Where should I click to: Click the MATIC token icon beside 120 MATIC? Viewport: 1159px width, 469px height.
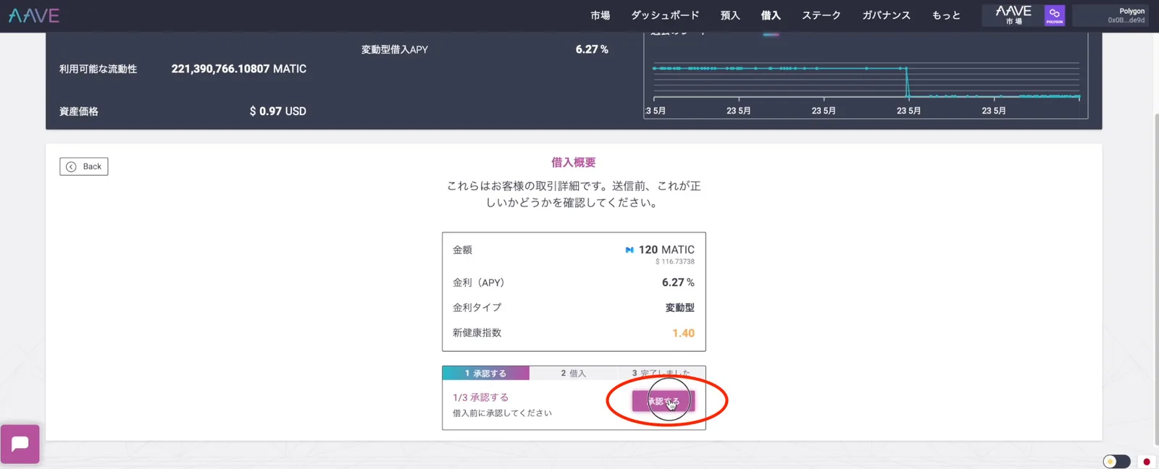pyautogui.click(x=629, y=250)
